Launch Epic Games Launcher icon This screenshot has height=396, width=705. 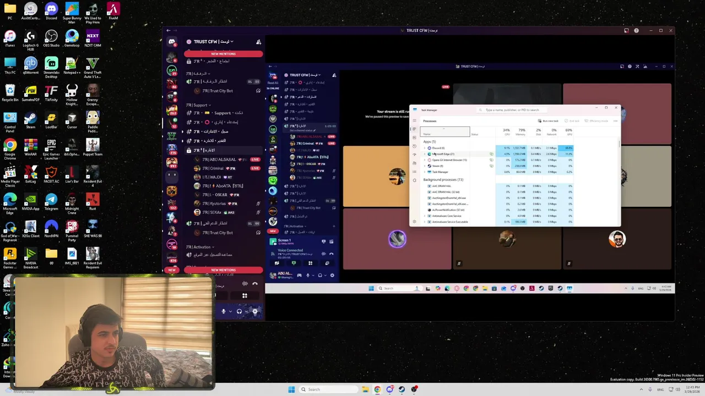click(x=51, y=150)
